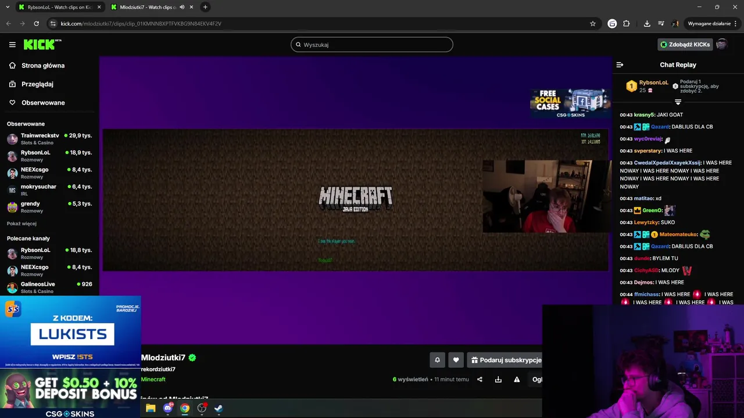Collapse the Chat Replay panel

(620, 65)
